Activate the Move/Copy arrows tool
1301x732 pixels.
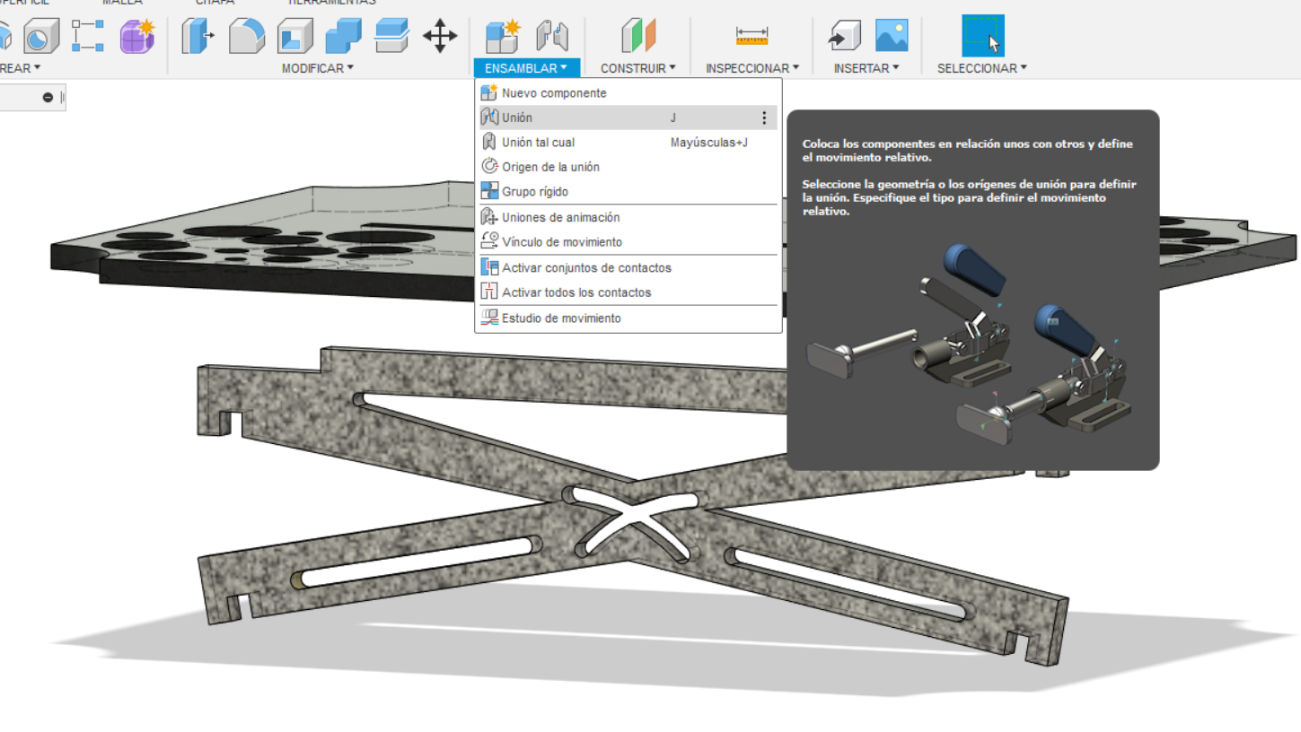440,36
